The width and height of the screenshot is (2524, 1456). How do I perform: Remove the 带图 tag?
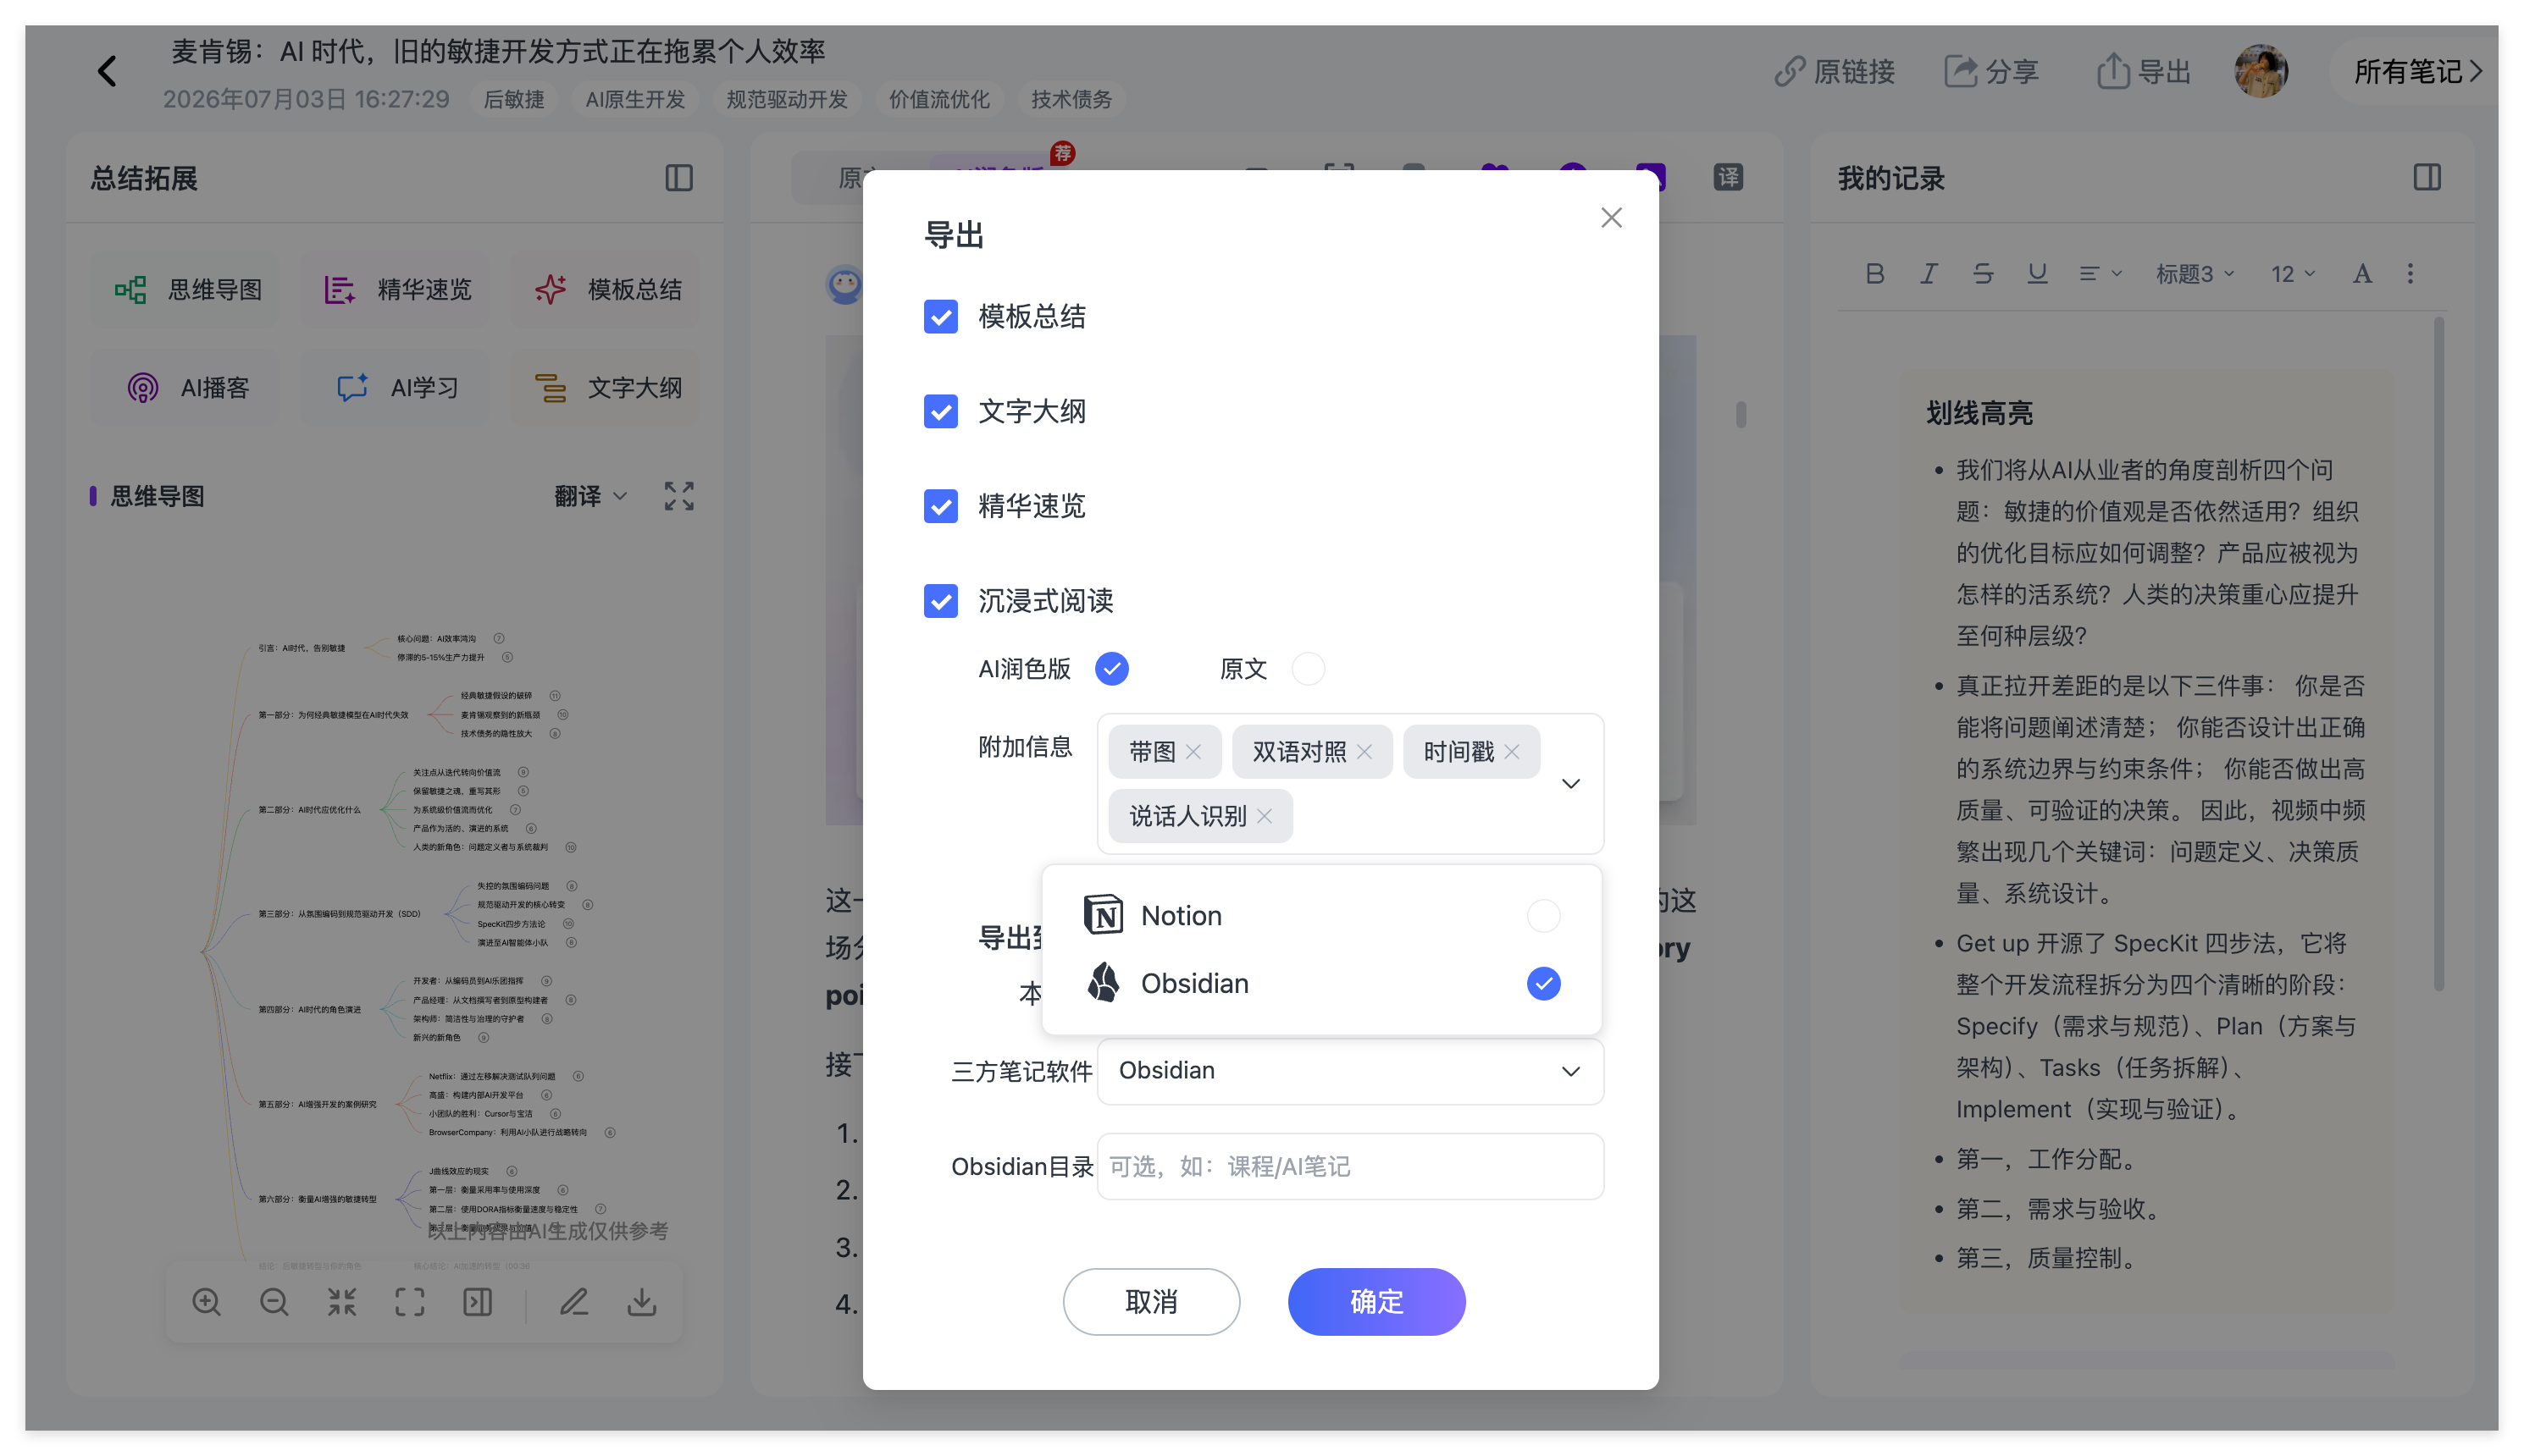(1193, 752)
